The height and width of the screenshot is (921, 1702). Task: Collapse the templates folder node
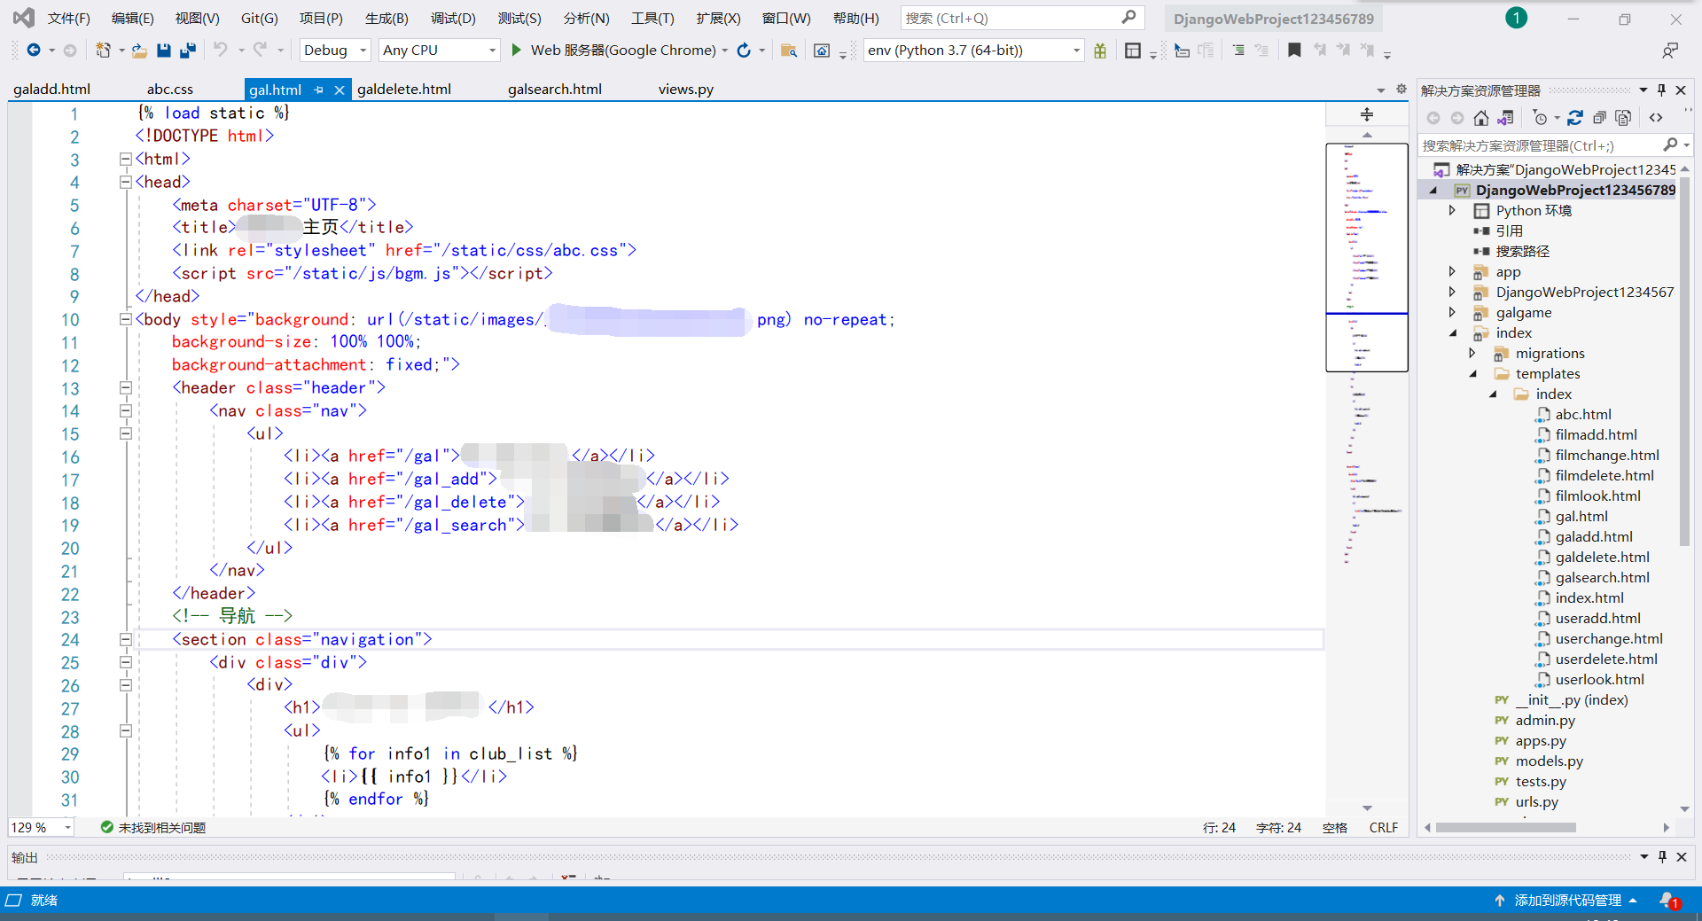coord(1473,374)
